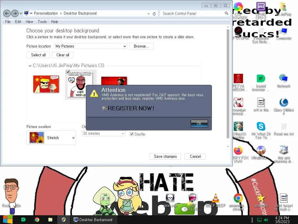Open the Windows Start button

tap(8, 220)
